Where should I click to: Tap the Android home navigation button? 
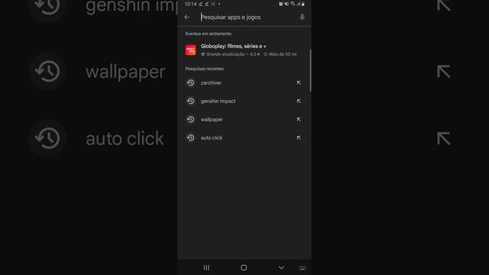tap(244, 267)
